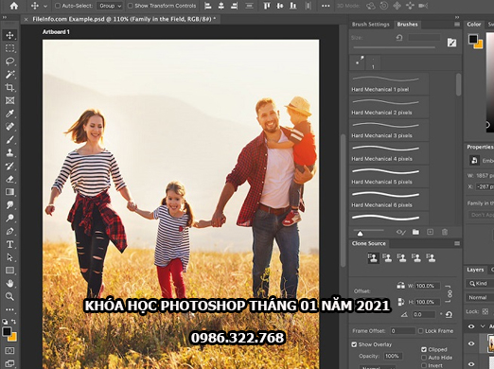Uncheck the Clipped checkbox
This screenshot has width=494, height=369.
click(x=424, y=349)
